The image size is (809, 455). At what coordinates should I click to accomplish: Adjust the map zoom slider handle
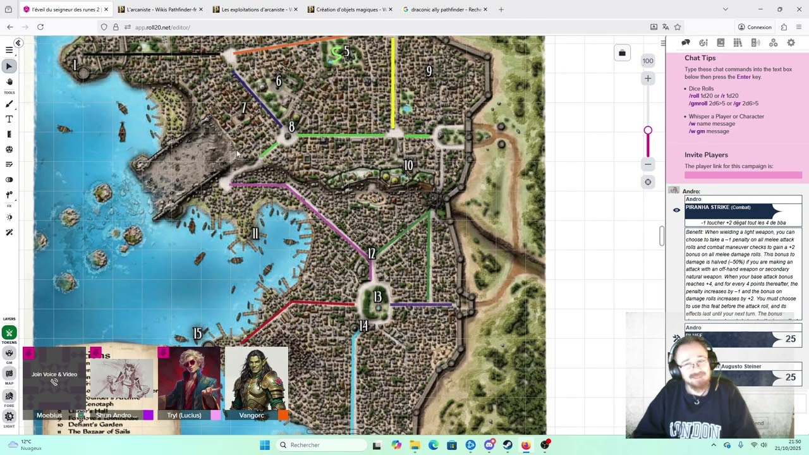[648, 131]
